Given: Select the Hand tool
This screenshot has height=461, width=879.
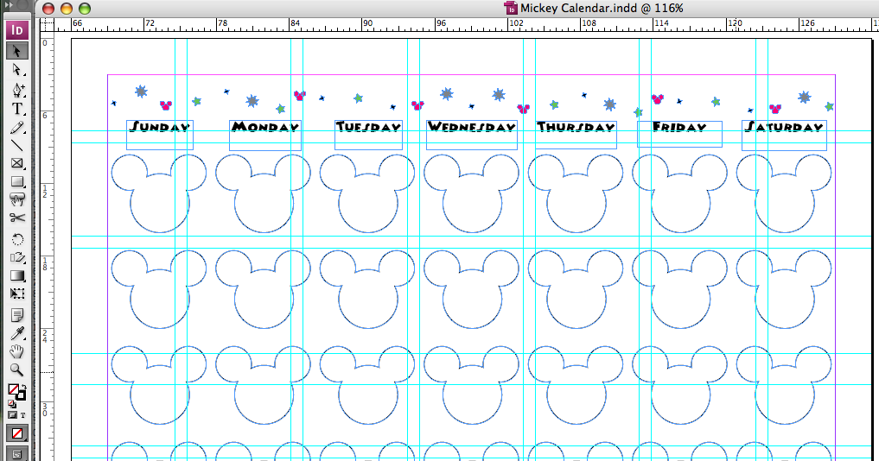Looking at the screenshot, I should point(16,351).
